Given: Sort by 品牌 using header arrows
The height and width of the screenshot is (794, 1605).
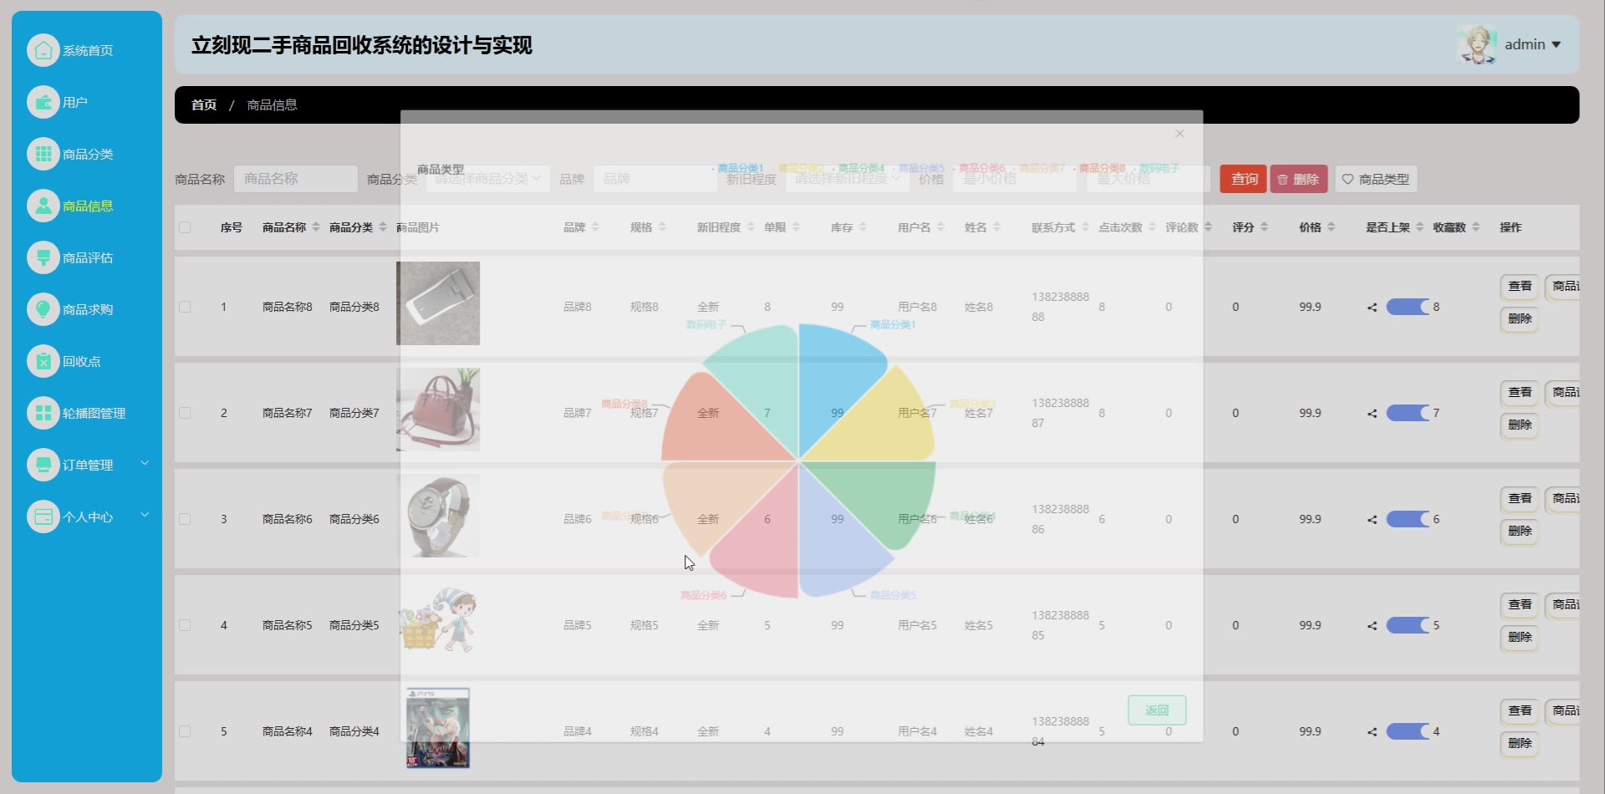Looking at the screenshot, I should click(x=595, y=227).
